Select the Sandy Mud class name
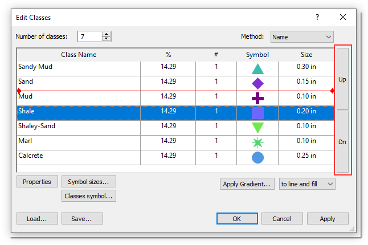 pyautogui.click(x=35, y=67)
